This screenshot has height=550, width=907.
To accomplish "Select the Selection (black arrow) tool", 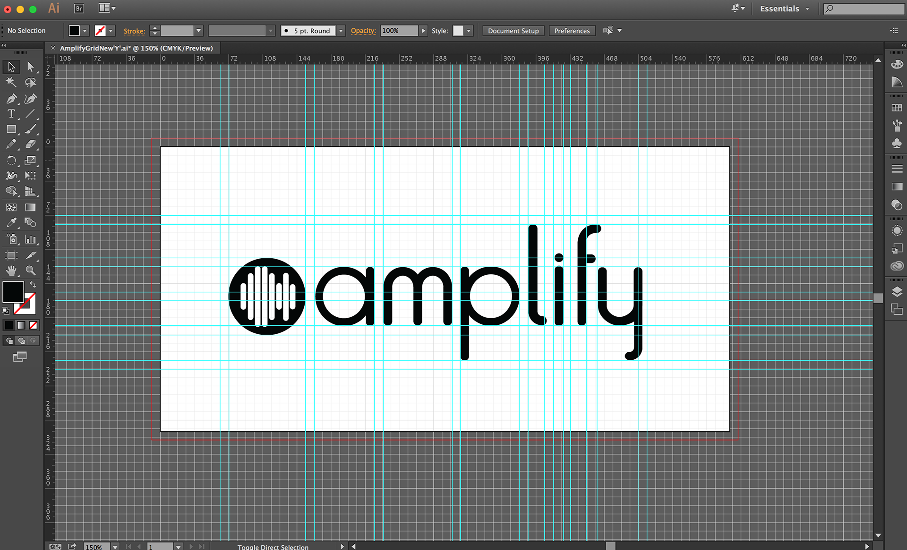I will [x=11, y=67].
